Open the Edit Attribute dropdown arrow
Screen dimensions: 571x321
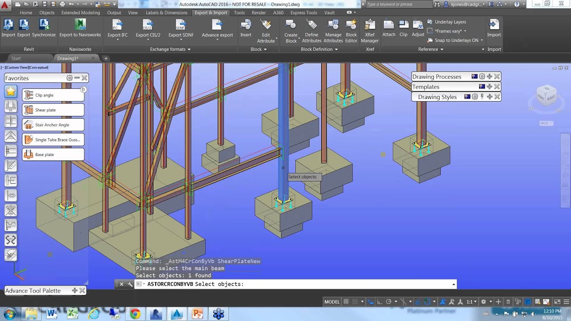(277, 39)
